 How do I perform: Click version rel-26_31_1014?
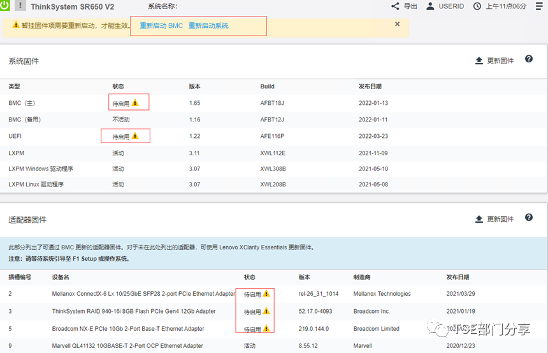(319, 294)
